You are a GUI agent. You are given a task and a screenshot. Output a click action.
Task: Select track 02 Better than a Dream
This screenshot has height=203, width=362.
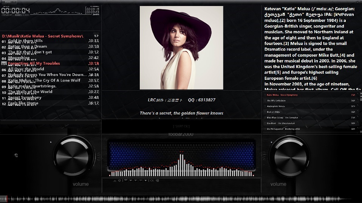click(50, 47)
